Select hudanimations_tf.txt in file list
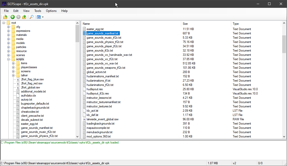The width and height of the screenshot is (287, 166). [98, 81]
